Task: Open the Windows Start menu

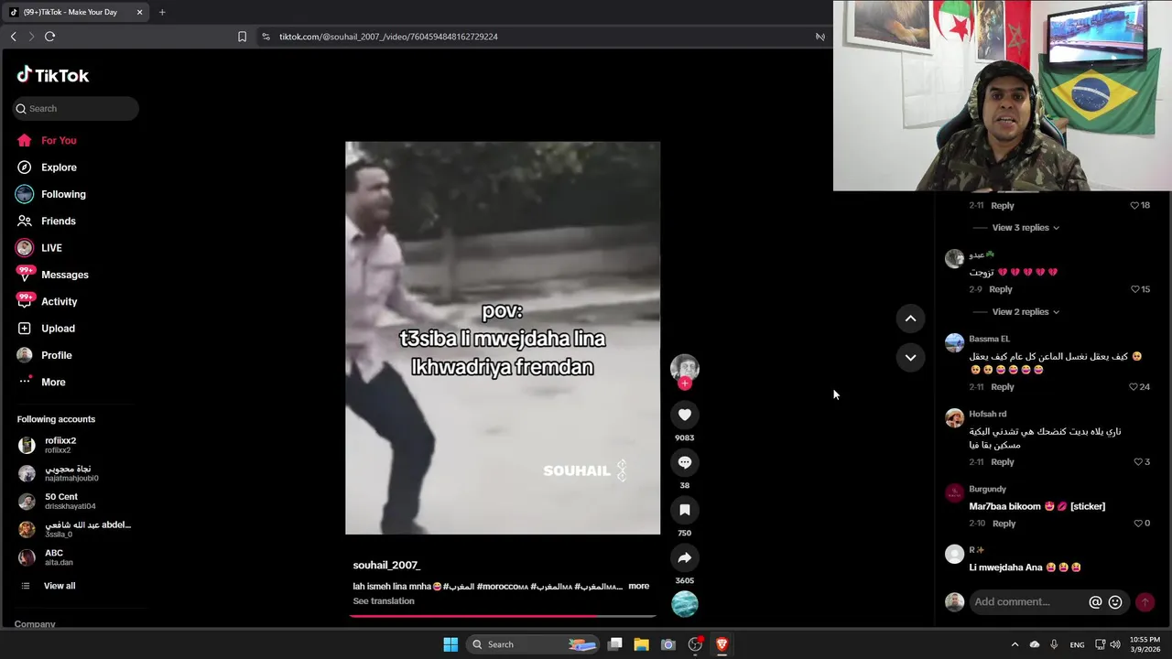Action: (x=450, y=644)
